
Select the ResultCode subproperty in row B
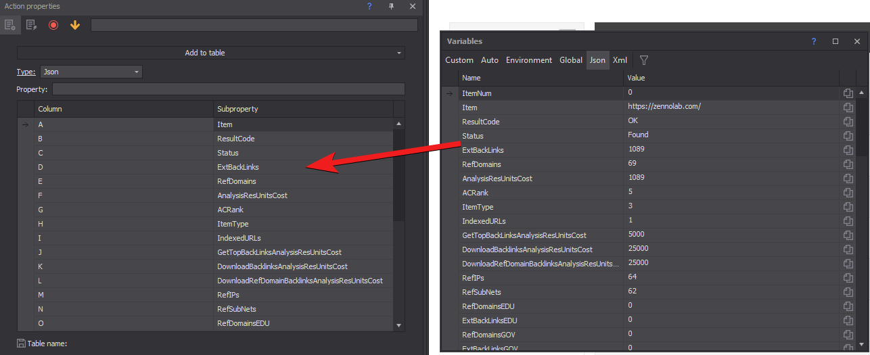click(x=302, y=139)
